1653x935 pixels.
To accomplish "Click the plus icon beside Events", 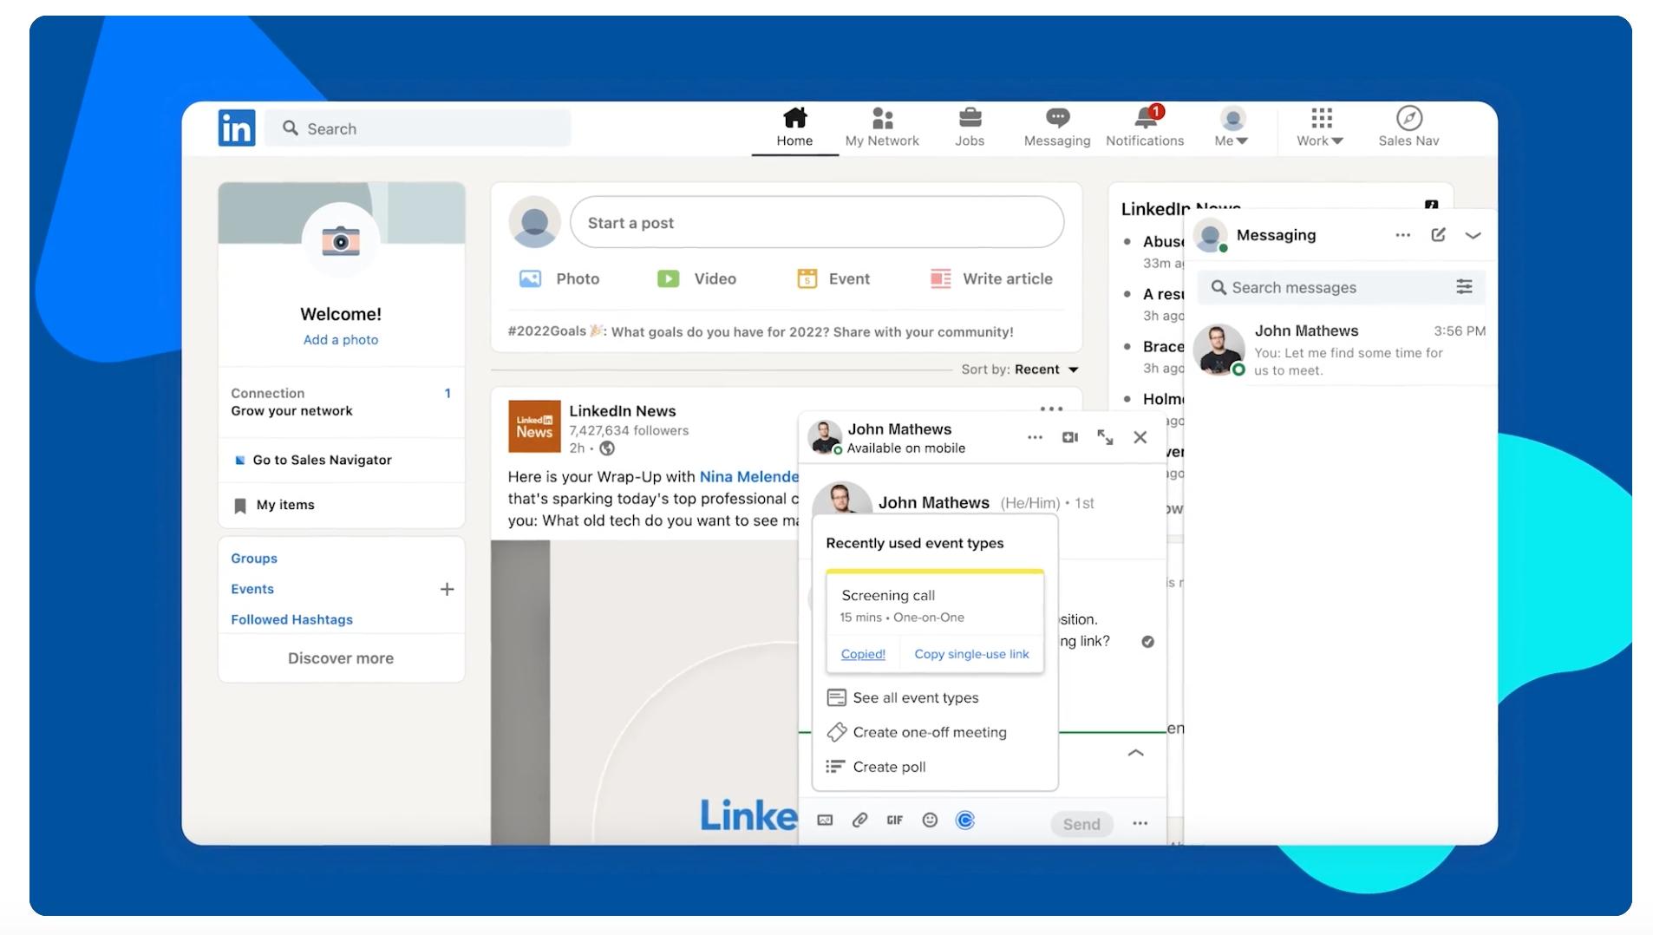I will [447, 590].
